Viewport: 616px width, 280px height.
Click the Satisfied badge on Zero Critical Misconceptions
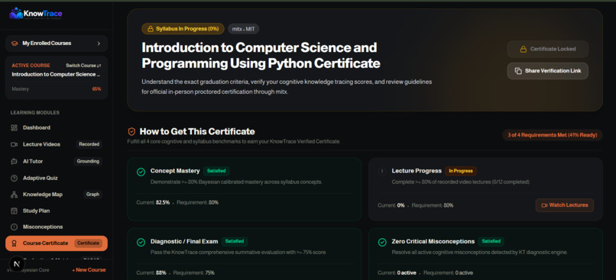tap(491, 242)
